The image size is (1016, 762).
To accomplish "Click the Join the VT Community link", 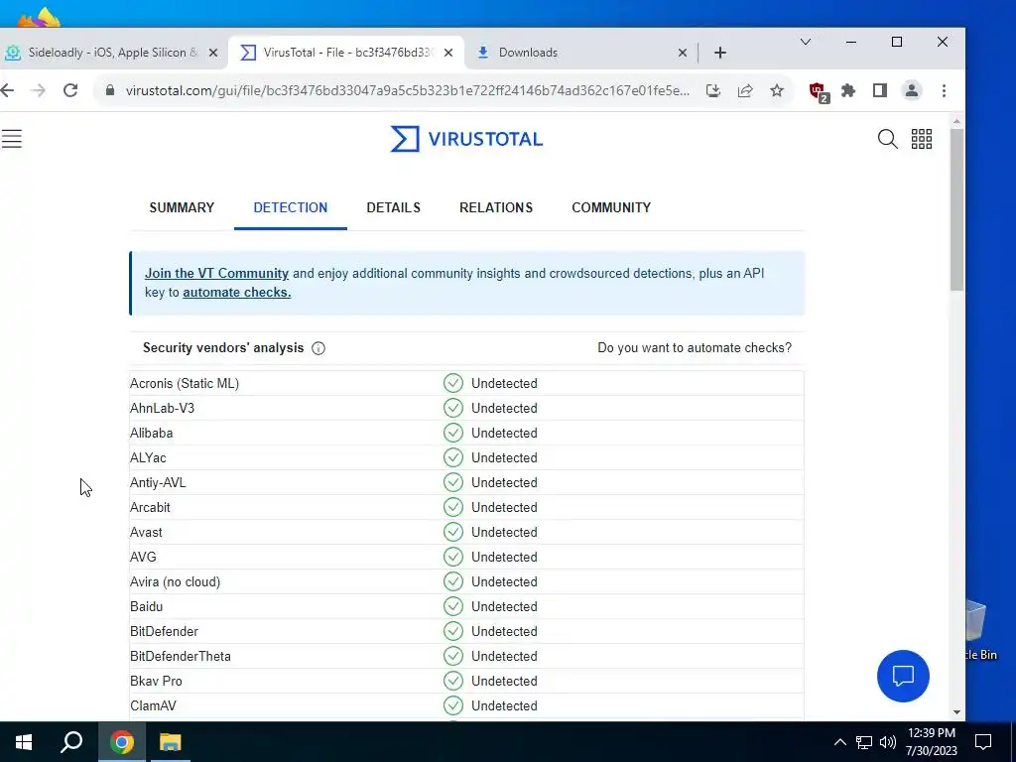I will pyautogui.click(x=216, y=274).
